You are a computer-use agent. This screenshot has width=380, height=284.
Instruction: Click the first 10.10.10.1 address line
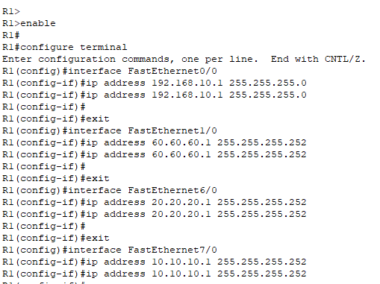point(155,262)
